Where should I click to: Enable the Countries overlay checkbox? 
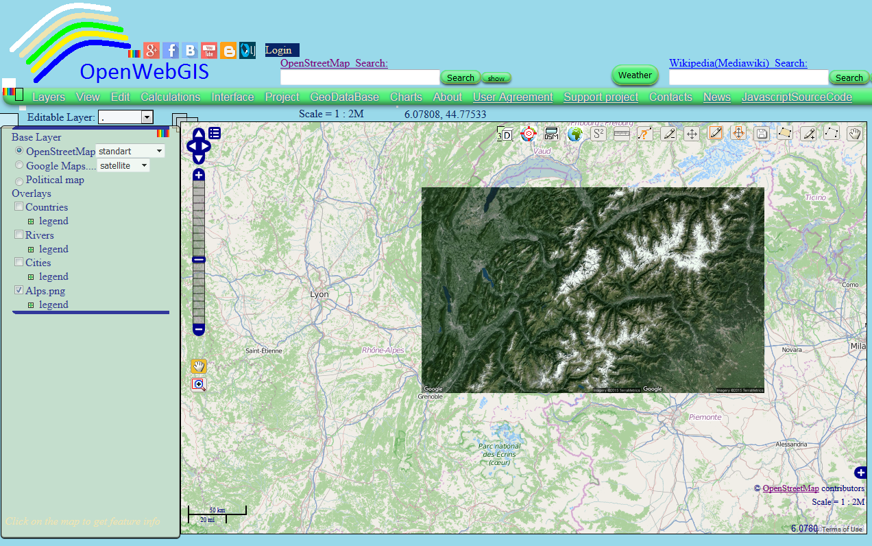coord(19,206)
